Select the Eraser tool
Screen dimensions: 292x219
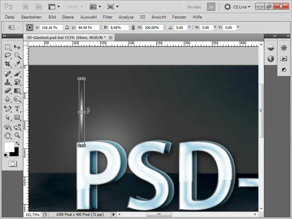coord(7,91)
